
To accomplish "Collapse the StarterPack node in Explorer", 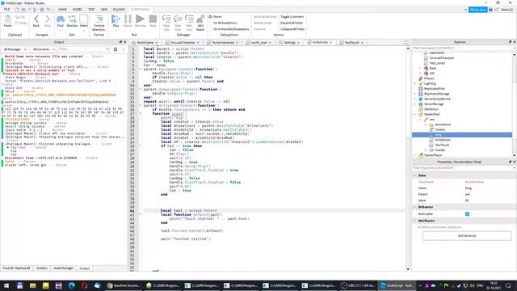I will 414,114.
